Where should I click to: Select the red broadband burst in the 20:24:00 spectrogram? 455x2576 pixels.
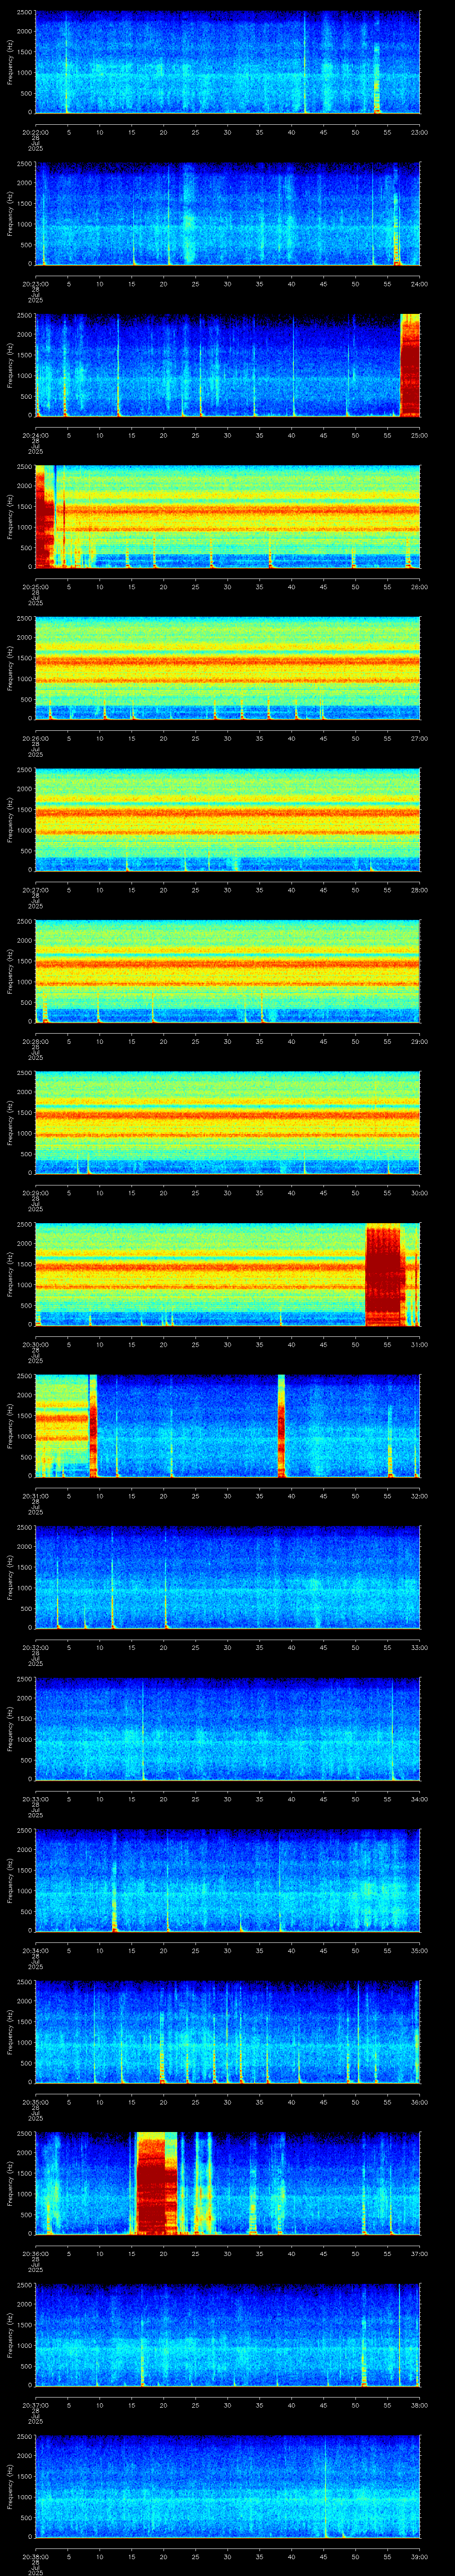(410, 365)
